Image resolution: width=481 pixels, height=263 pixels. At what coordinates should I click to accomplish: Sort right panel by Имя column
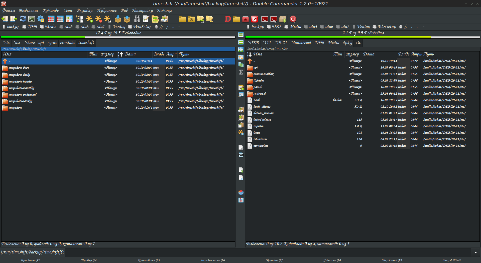tap(258, 54)
